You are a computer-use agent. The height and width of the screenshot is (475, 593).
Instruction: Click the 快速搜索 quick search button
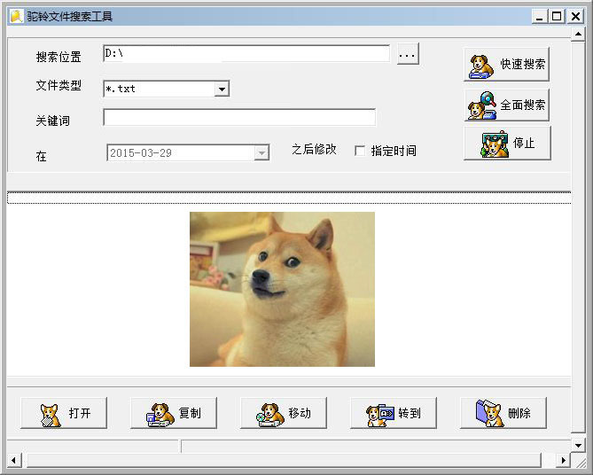click(x=506, y=65)
